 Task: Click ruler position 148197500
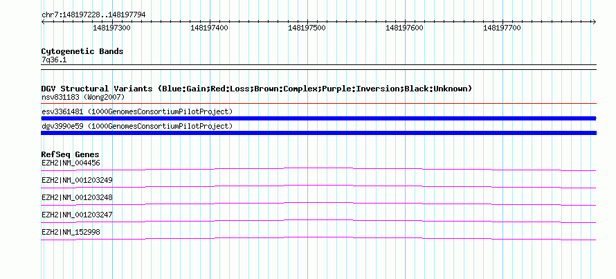307,28
